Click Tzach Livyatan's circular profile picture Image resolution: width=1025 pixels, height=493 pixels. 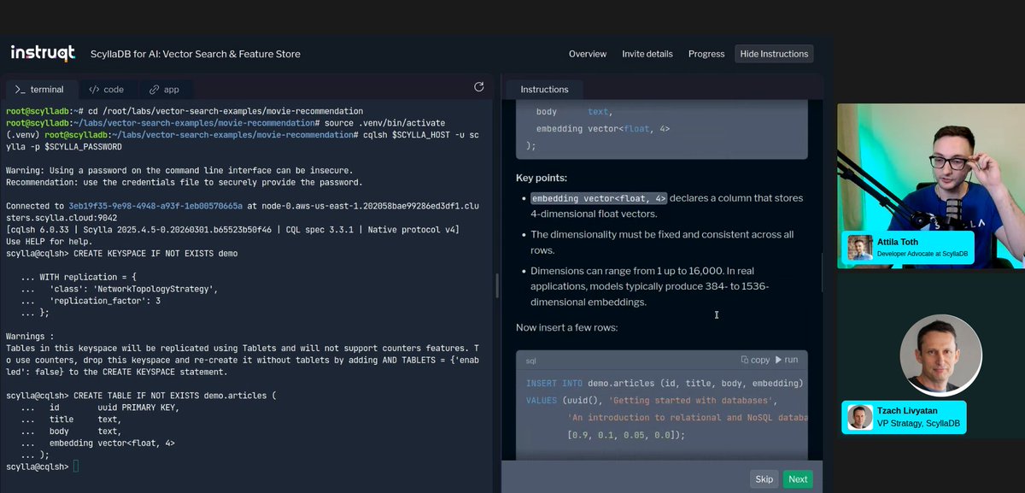tap(940, 355)
